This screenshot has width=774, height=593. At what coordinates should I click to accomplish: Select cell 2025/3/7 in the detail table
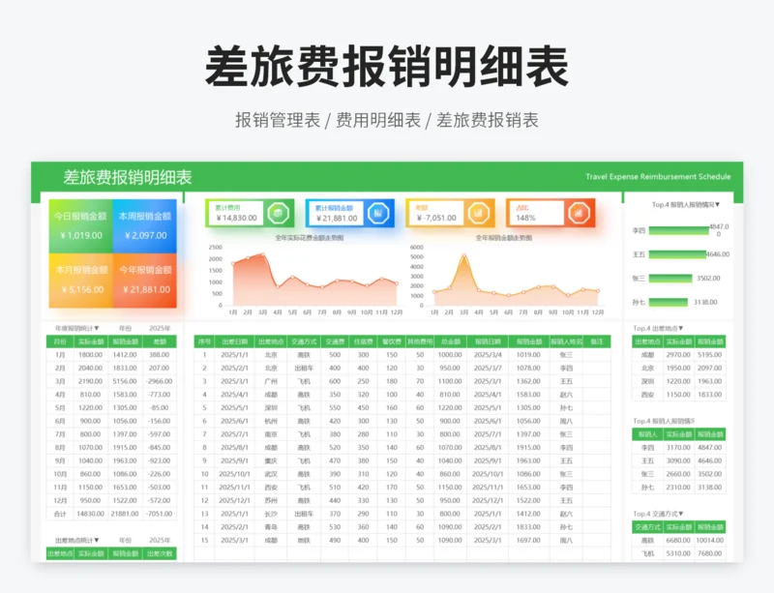[488, 369]
